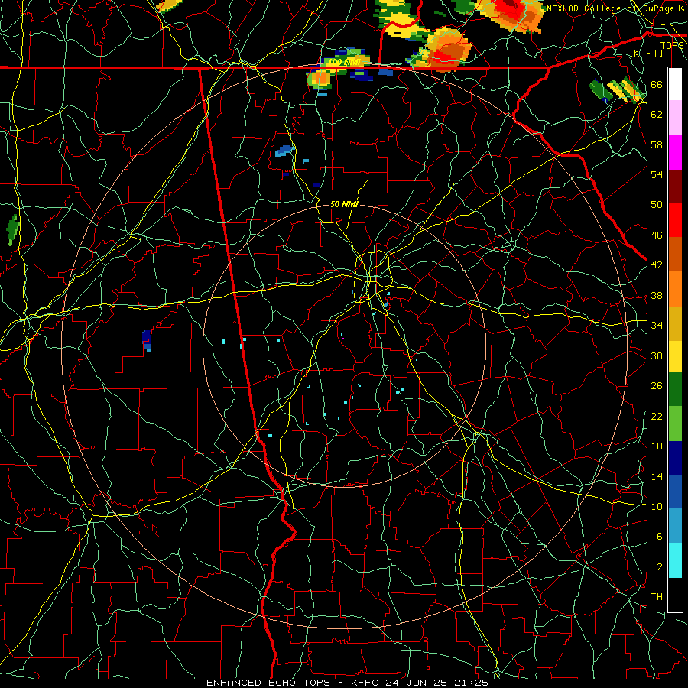Screen dimensions: 688x688
Task: Click the K FT units label
Action: 646,54
